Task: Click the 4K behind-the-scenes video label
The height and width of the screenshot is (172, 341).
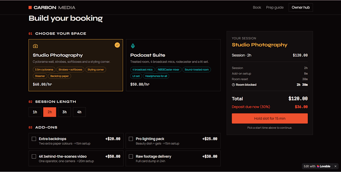Action: click(x=63, y=156)
